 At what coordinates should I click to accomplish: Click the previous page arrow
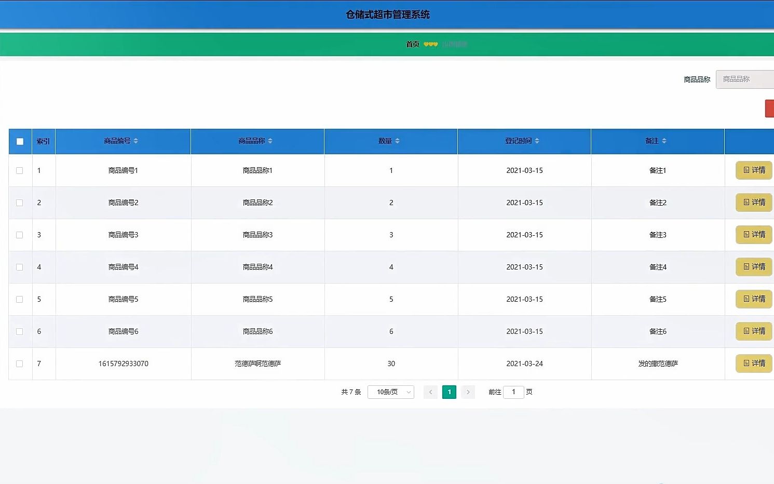[x=430, y=392]
